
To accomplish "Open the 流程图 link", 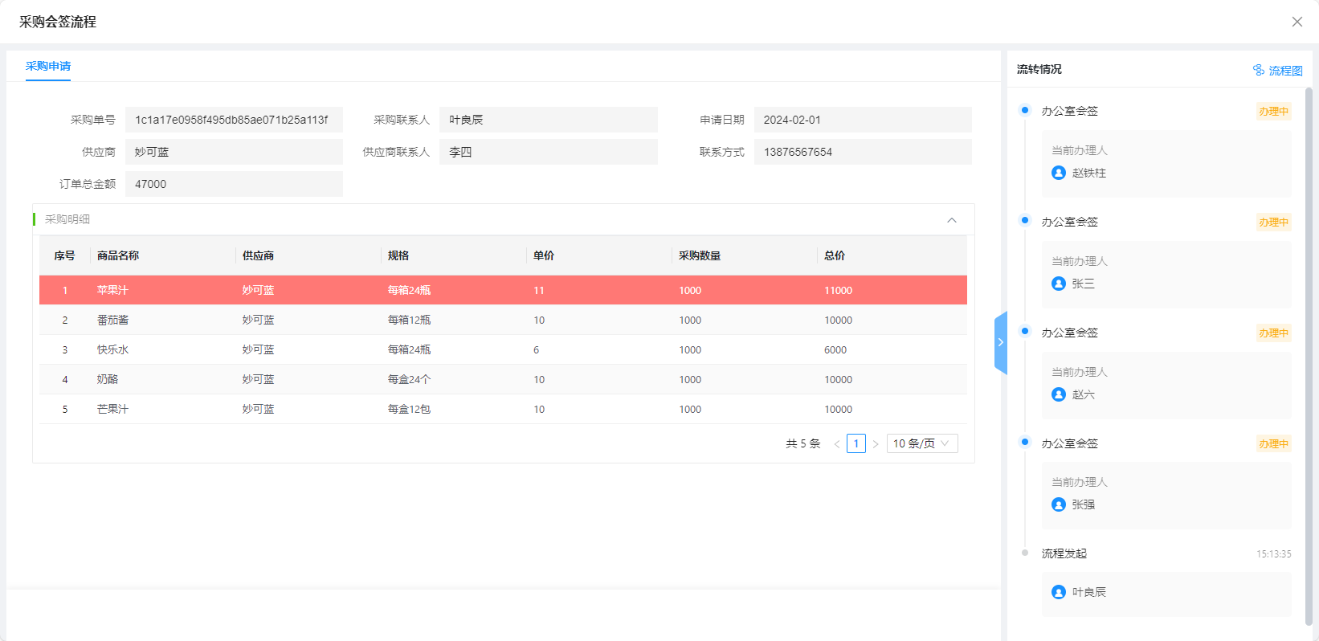I will point(1285,71).
